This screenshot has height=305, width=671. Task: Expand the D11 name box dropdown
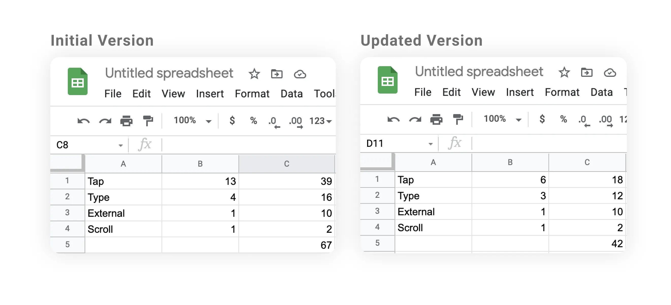[x=430, y=144]
